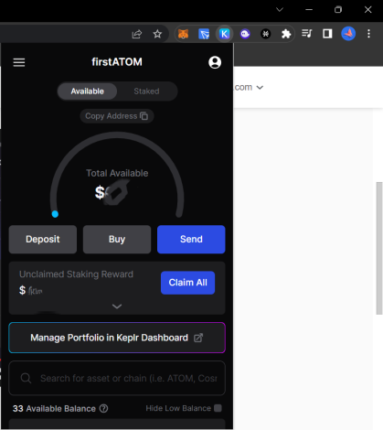The height and width of the screenshot is (430, 383).
Task: Open the account profile icon
Action: (x=215, y=62)
